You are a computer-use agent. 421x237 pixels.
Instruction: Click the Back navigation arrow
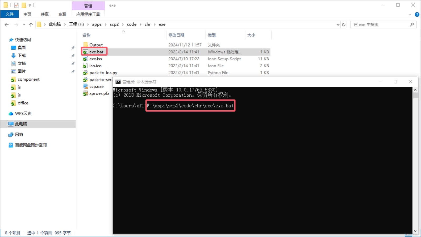7,24
